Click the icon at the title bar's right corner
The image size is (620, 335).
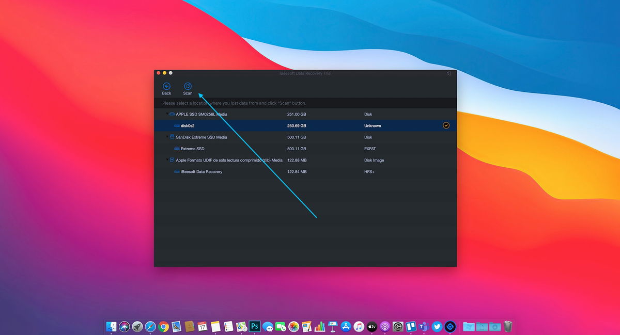(449, 73)
